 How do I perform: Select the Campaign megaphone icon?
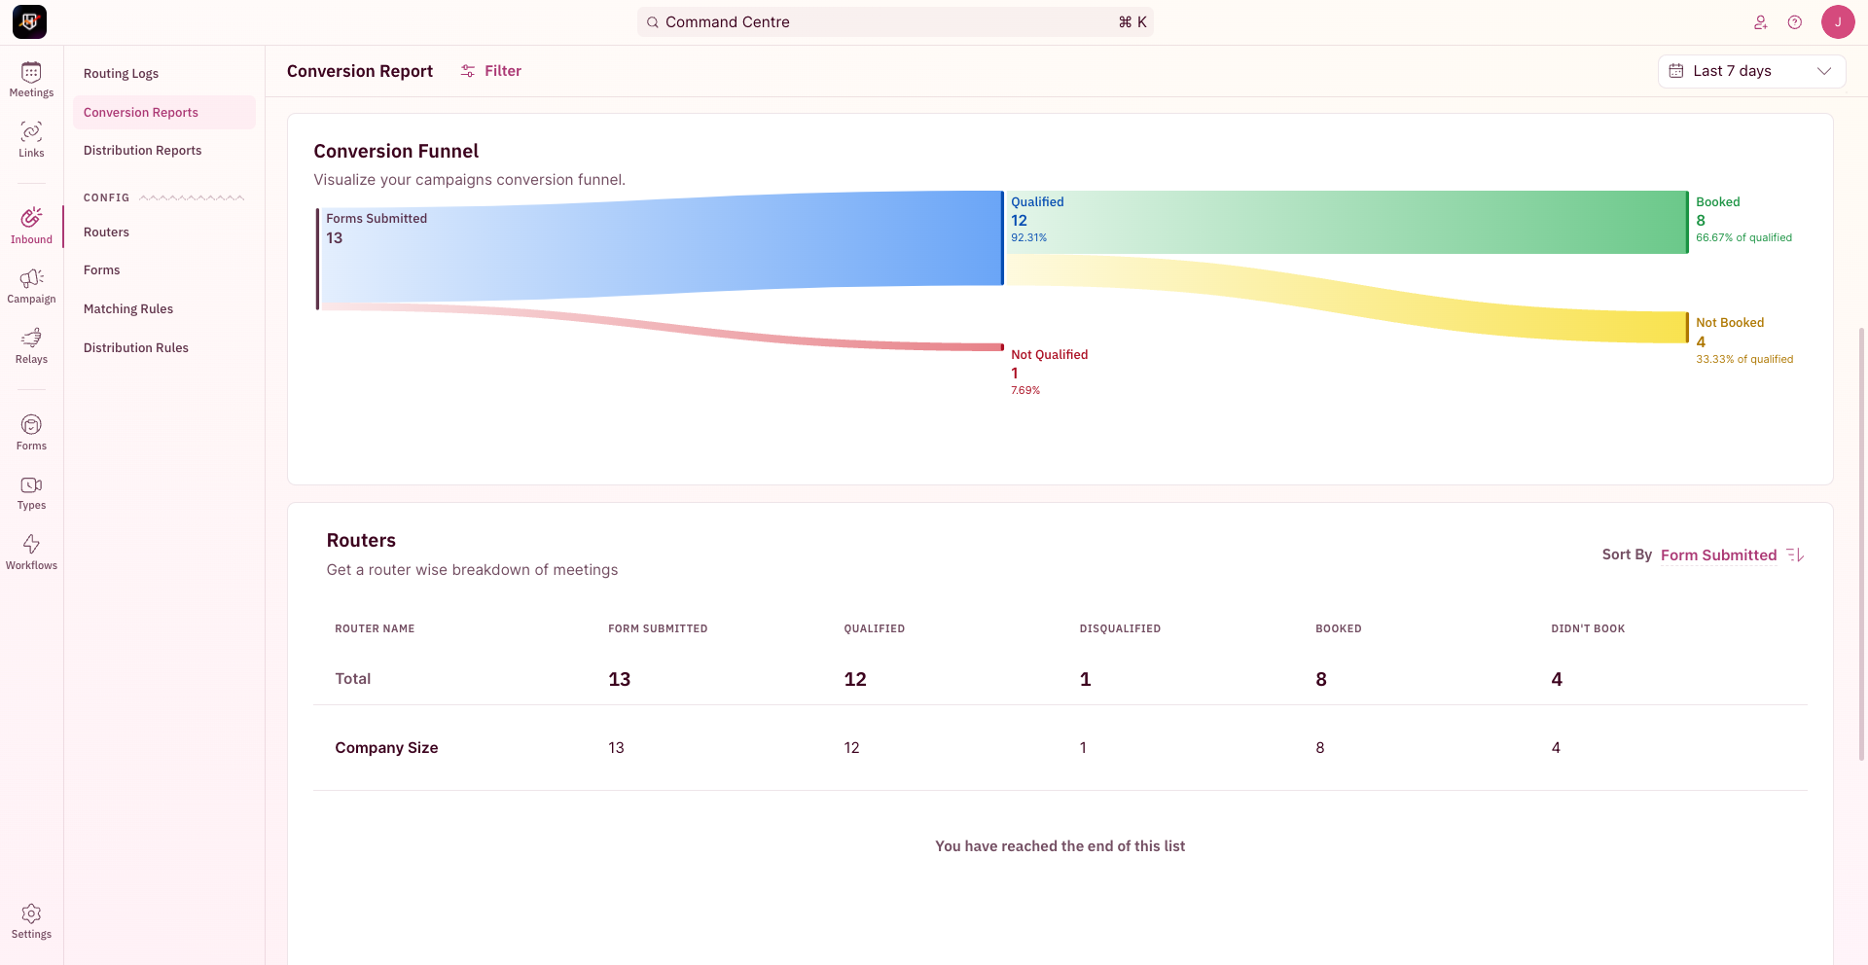[x=31, y=278]
